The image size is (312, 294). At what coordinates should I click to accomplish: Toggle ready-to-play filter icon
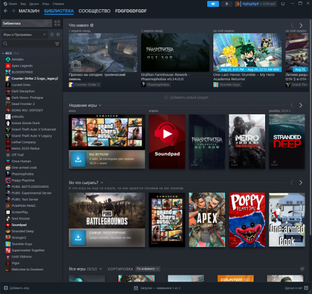pyautogui.click(x=58, y=35)
